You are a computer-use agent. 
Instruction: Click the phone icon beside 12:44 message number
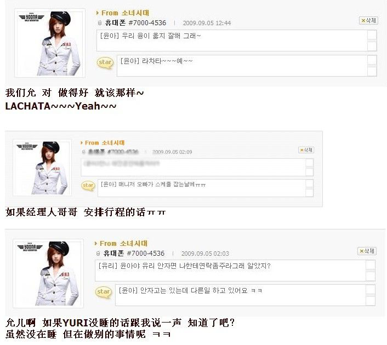pos(100,23)
